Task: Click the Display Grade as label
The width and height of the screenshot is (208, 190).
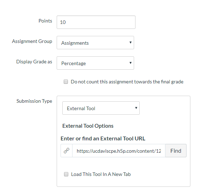Action: (x=34, y=62)
